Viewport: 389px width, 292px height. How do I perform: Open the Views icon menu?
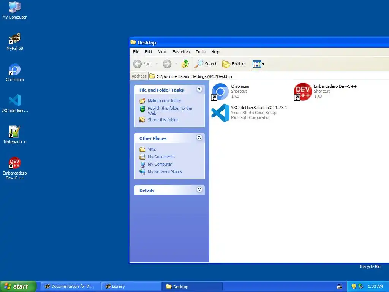[258, 64]
